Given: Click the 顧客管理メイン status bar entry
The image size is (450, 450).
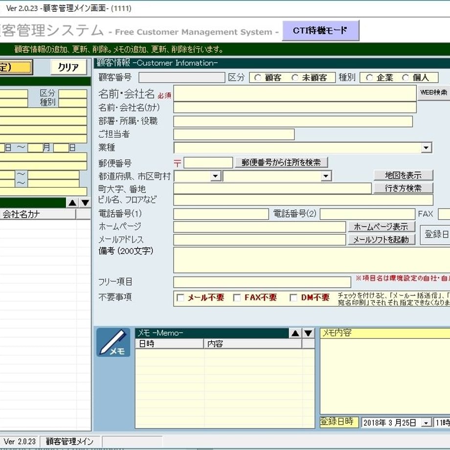Looking at the screenshot, I should point(70,441).
